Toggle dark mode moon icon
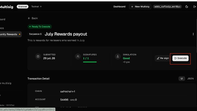 [187, 7]
